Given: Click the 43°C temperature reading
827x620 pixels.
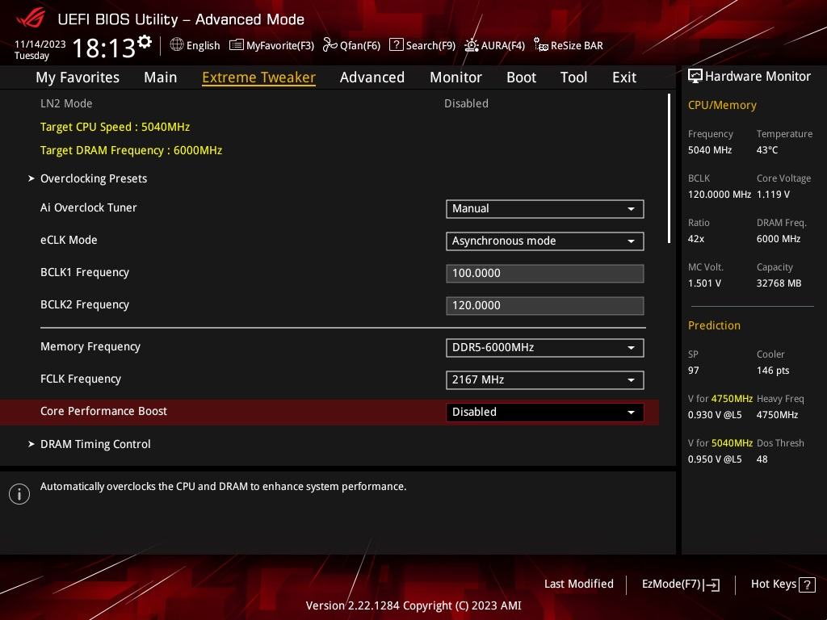Looking at the screenshot, I should [767, 150].
